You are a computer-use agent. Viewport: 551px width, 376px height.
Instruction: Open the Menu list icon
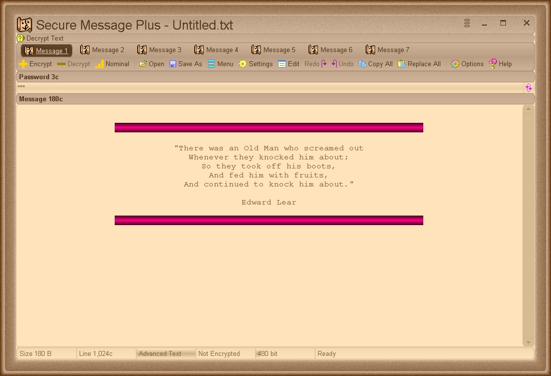pyautogui.click(x=211, y=64)
